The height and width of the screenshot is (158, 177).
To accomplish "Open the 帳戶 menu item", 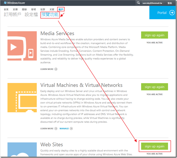I will [x=61, y=9].
